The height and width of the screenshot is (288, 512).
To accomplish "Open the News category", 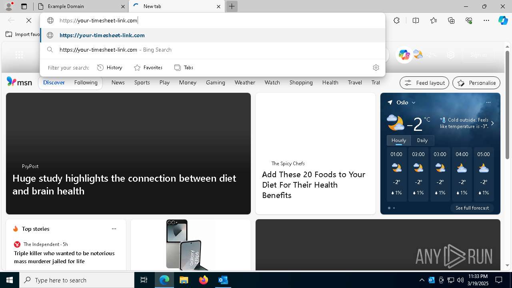I will coord(118,82).
